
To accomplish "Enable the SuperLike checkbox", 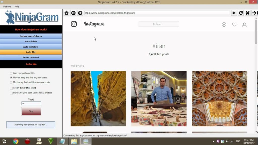I will pyautogui.click(x=11, y=93).
